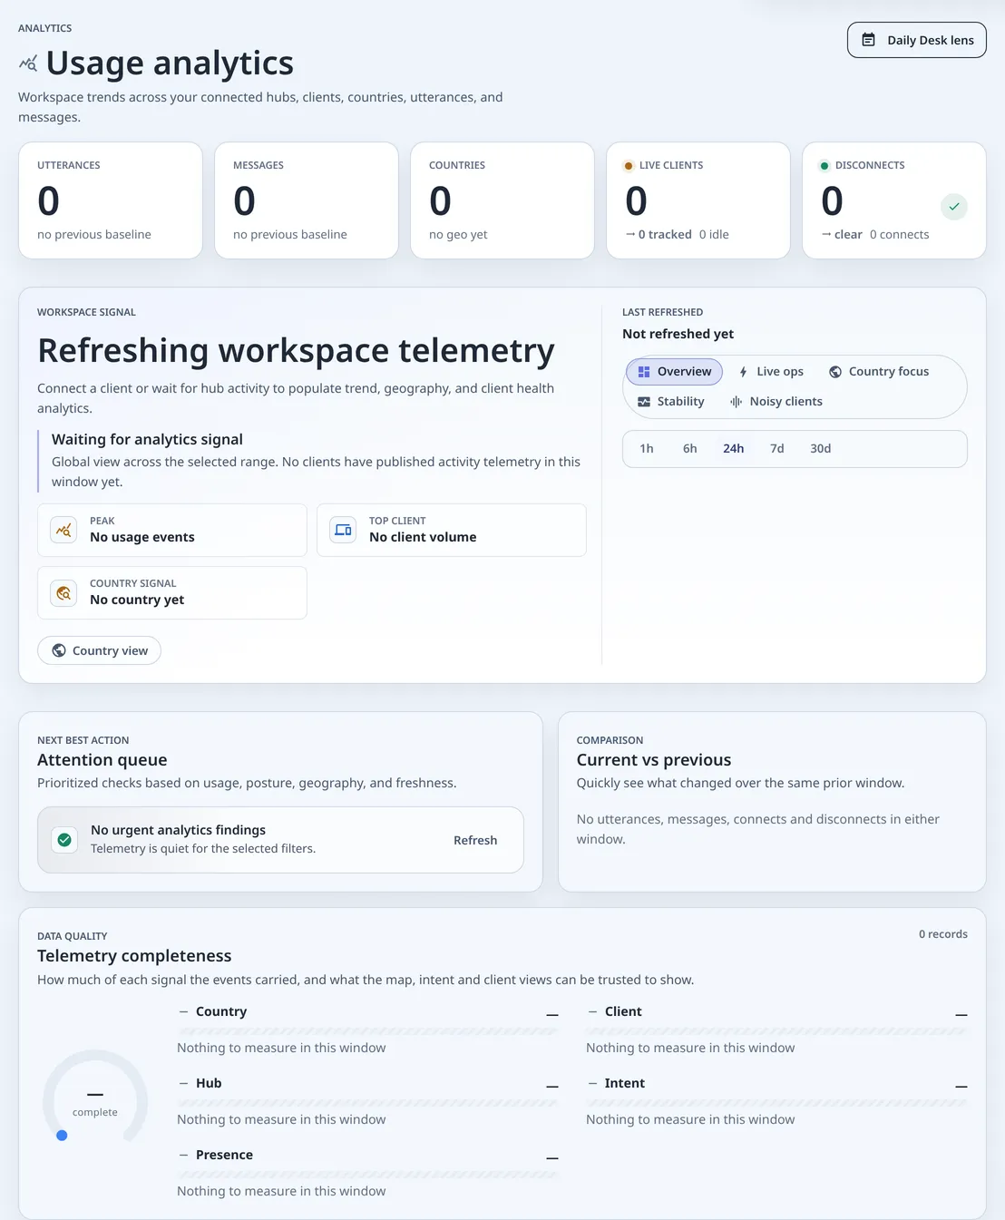Click the green Disconnects status dot
Viewport: 1005px width, 1220px height.
pyautogui.click(x=824, y=166)
